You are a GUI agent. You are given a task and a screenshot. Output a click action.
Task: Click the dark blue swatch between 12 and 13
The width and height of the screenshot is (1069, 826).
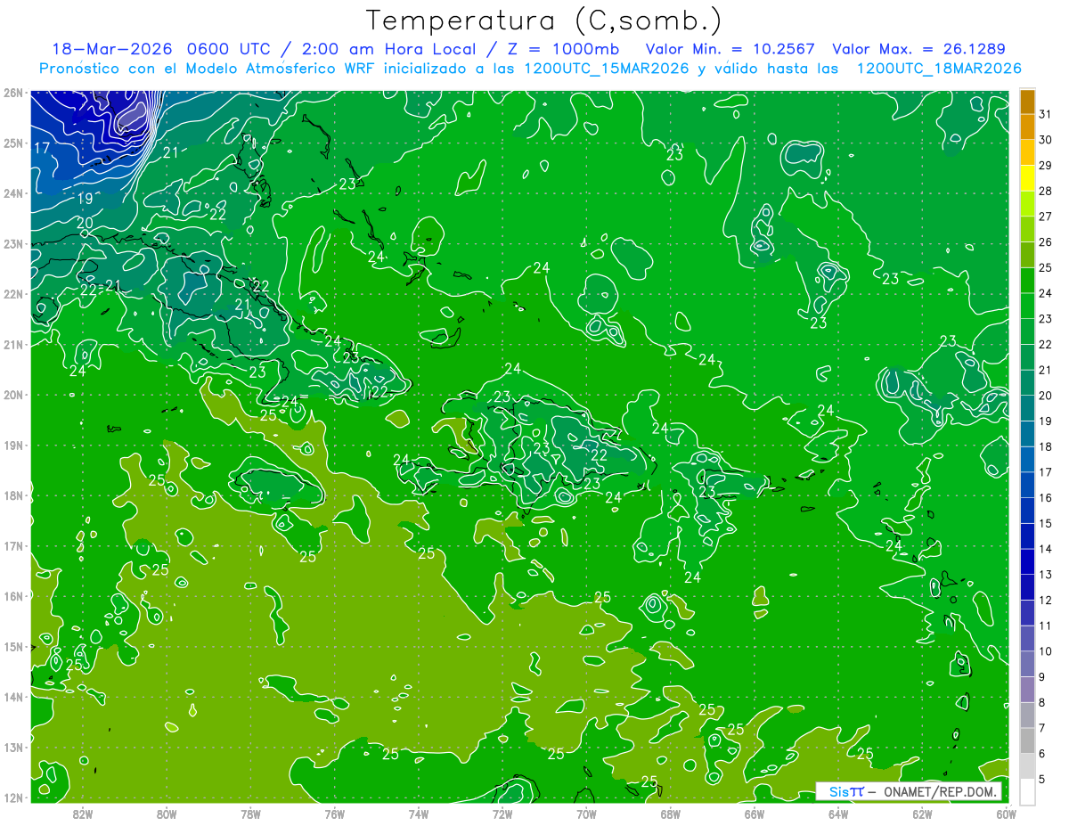tap(1027, 588)
